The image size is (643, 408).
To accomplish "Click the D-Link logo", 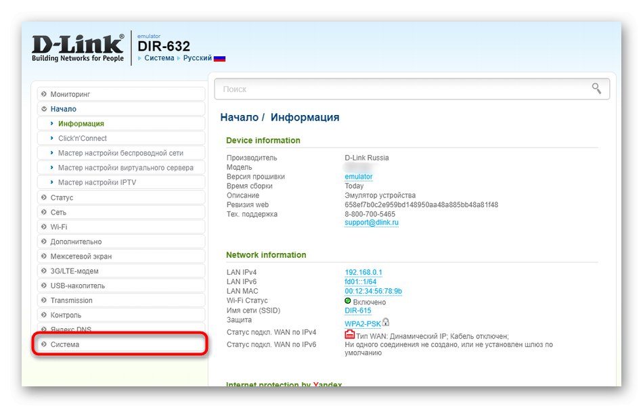I will [78, 48].
